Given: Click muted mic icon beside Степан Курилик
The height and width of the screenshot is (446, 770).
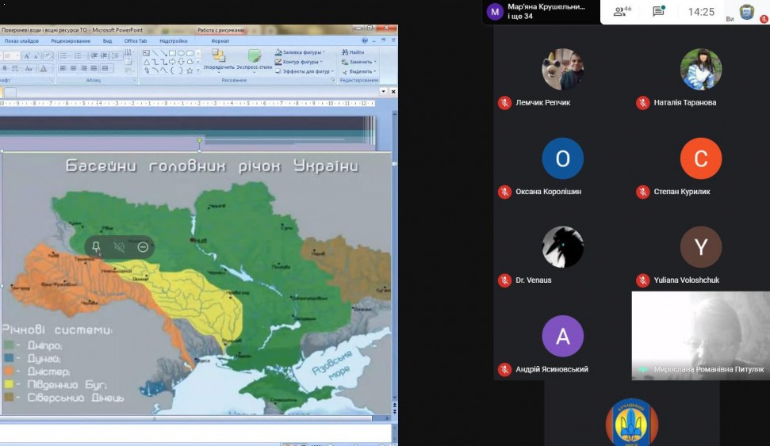Looking at the screenshot, I should pos(642,192).
